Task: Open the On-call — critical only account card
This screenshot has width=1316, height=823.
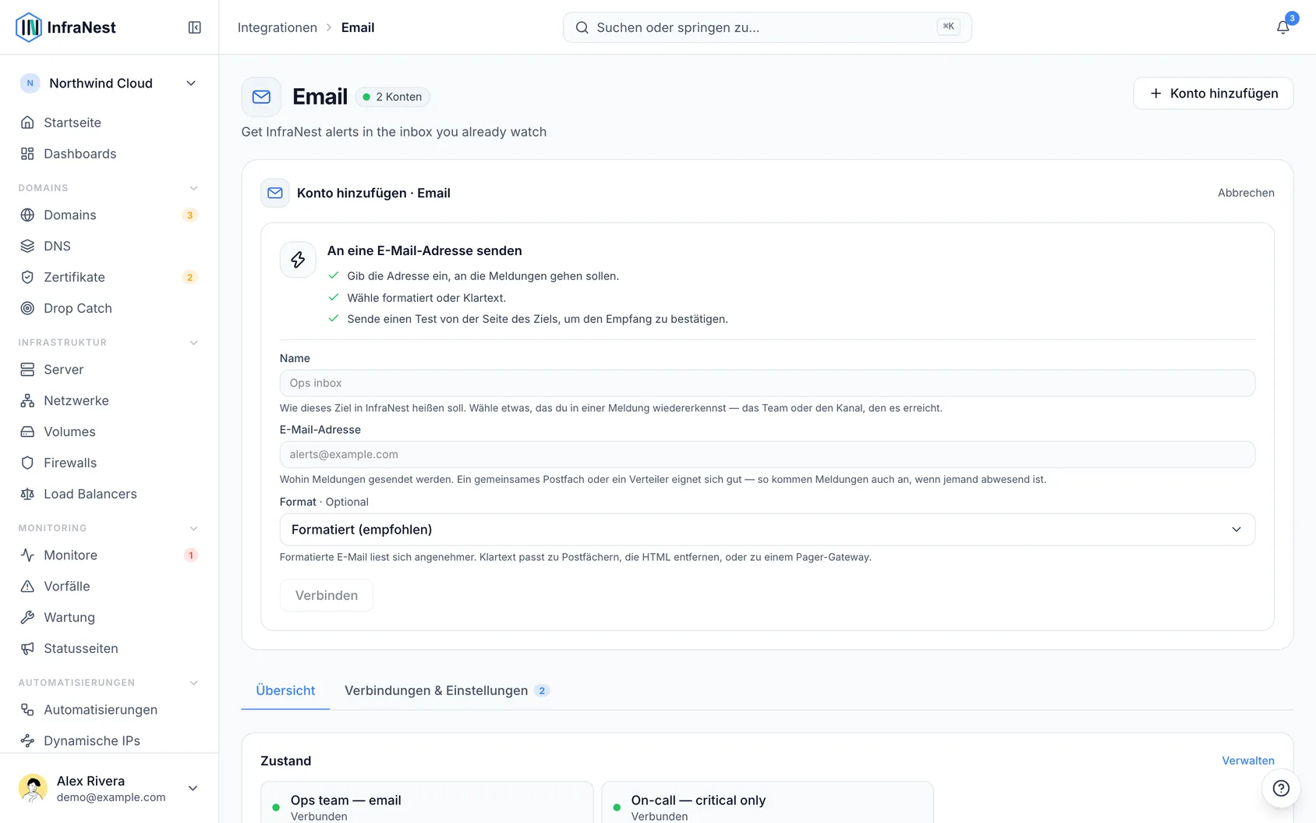Action: [767, 803]
